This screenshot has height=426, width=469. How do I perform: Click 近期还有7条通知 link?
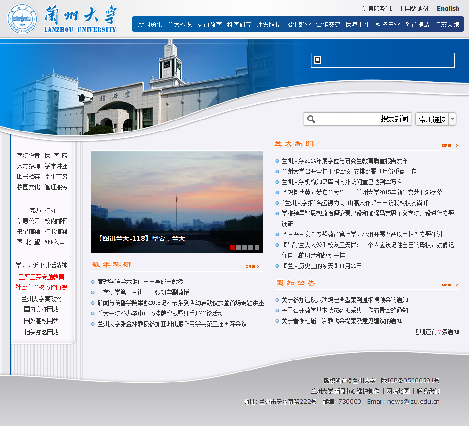[432, 332]
